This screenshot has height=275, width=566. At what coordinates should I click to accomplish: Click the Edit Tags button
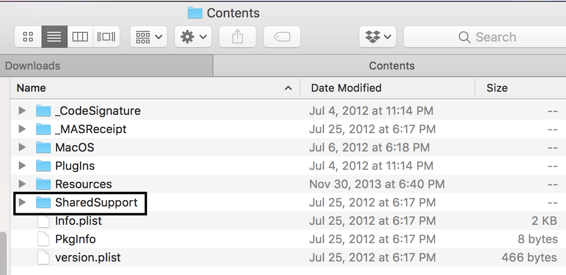click(282, 37)
